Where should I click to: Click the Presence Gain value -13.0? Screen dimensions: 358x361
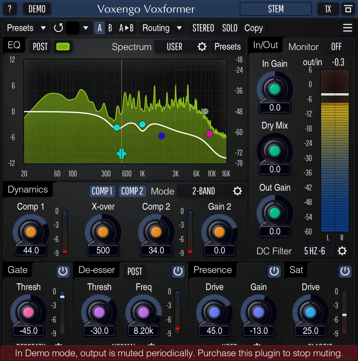pos(259,331)
